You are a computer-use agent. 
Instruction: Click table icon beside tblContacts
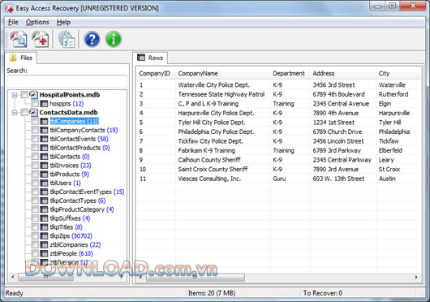click(44, 157)
